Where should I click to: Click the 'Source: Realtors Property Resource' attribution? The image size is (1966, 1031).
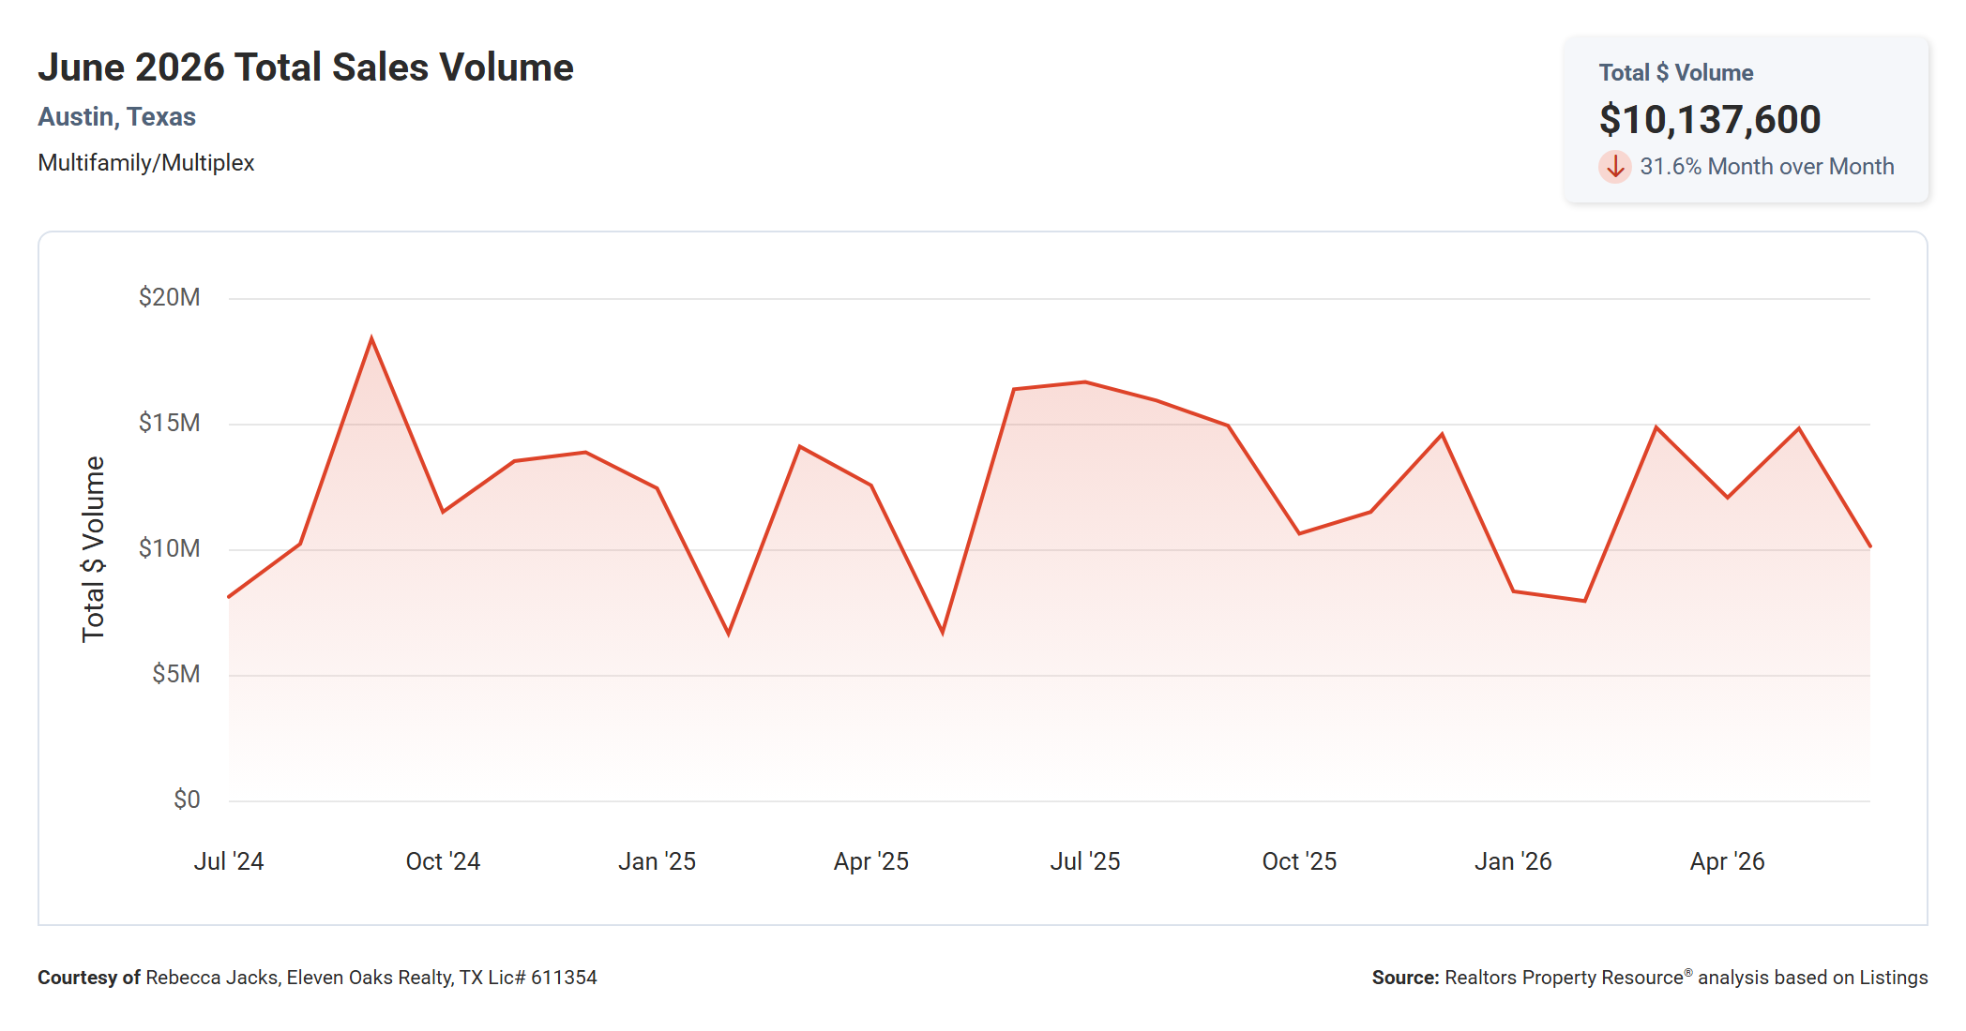pyautogui.click(x=1650, y=978)
